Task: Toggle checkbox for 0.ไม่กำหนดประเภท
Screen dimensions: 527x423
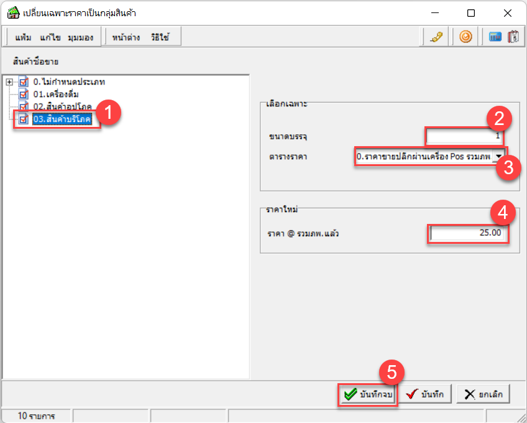Action: (x=24, y=81)
